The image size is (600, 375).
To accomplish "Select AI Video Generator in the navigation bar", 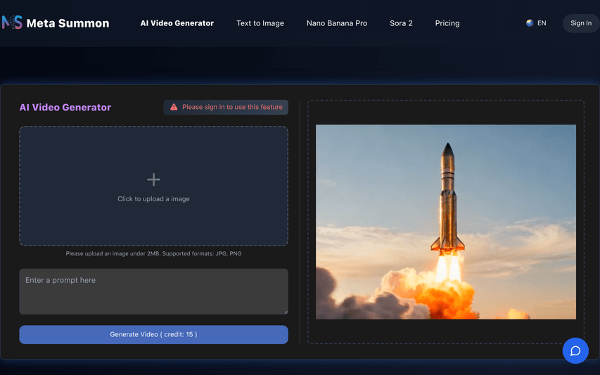I will click(177, 23).
